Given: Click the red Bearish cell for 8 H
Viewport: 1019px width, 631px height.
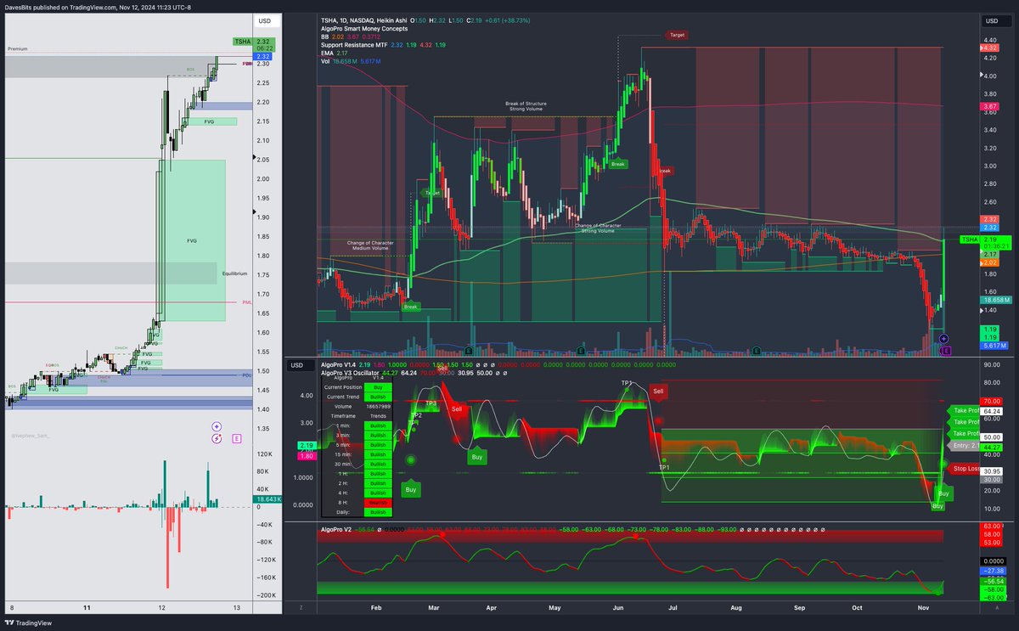Looking at the screenshot, I should [x=377, y=502].
